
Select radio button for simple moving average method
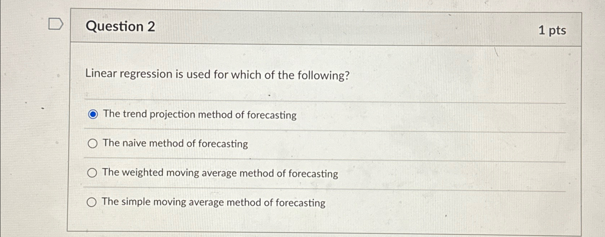(93, 202)
